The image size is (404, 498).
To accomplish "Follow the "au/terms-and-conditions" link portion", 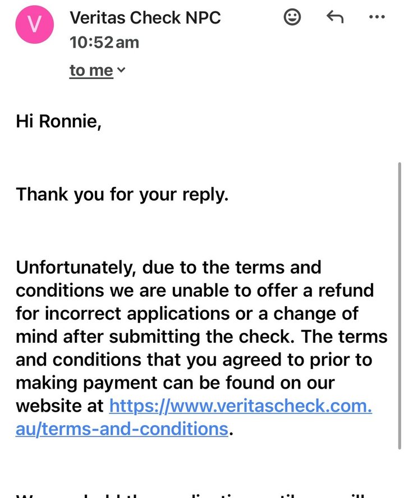I will (122, 429).
